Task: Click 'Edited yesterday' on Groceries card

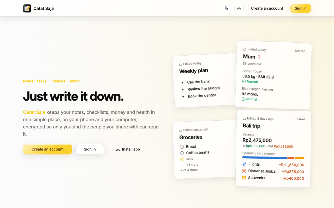Action: tap(195, 130)
